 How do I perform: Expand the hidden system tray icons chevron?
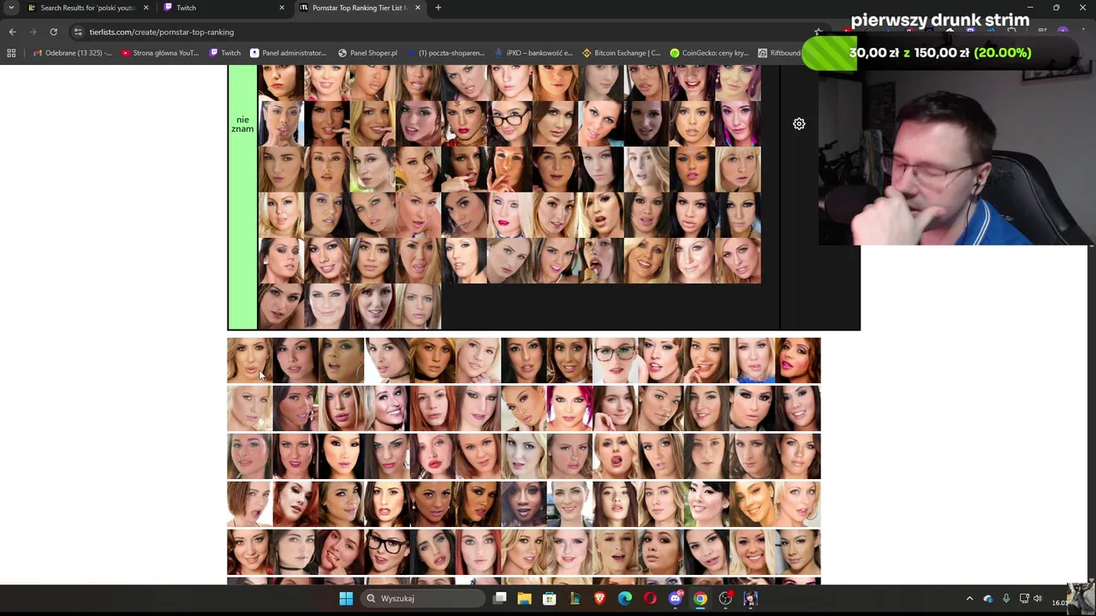(x=969, y=598)
